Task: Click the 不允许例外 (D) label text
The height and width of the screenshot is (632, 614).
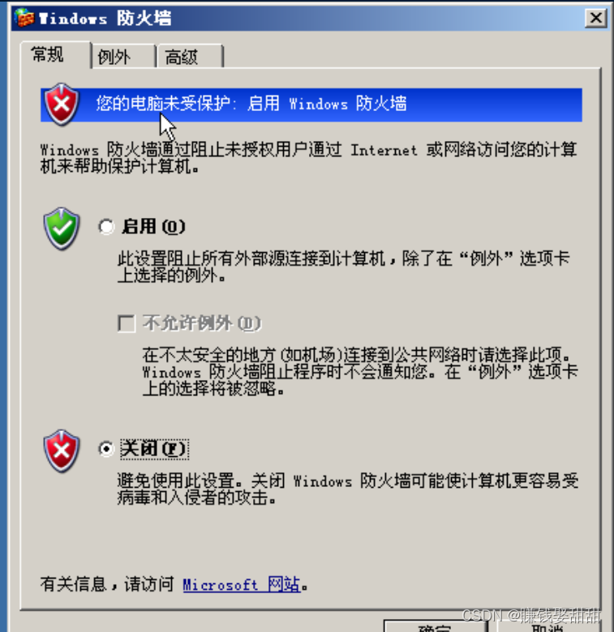Action: (x=202, y=323)
